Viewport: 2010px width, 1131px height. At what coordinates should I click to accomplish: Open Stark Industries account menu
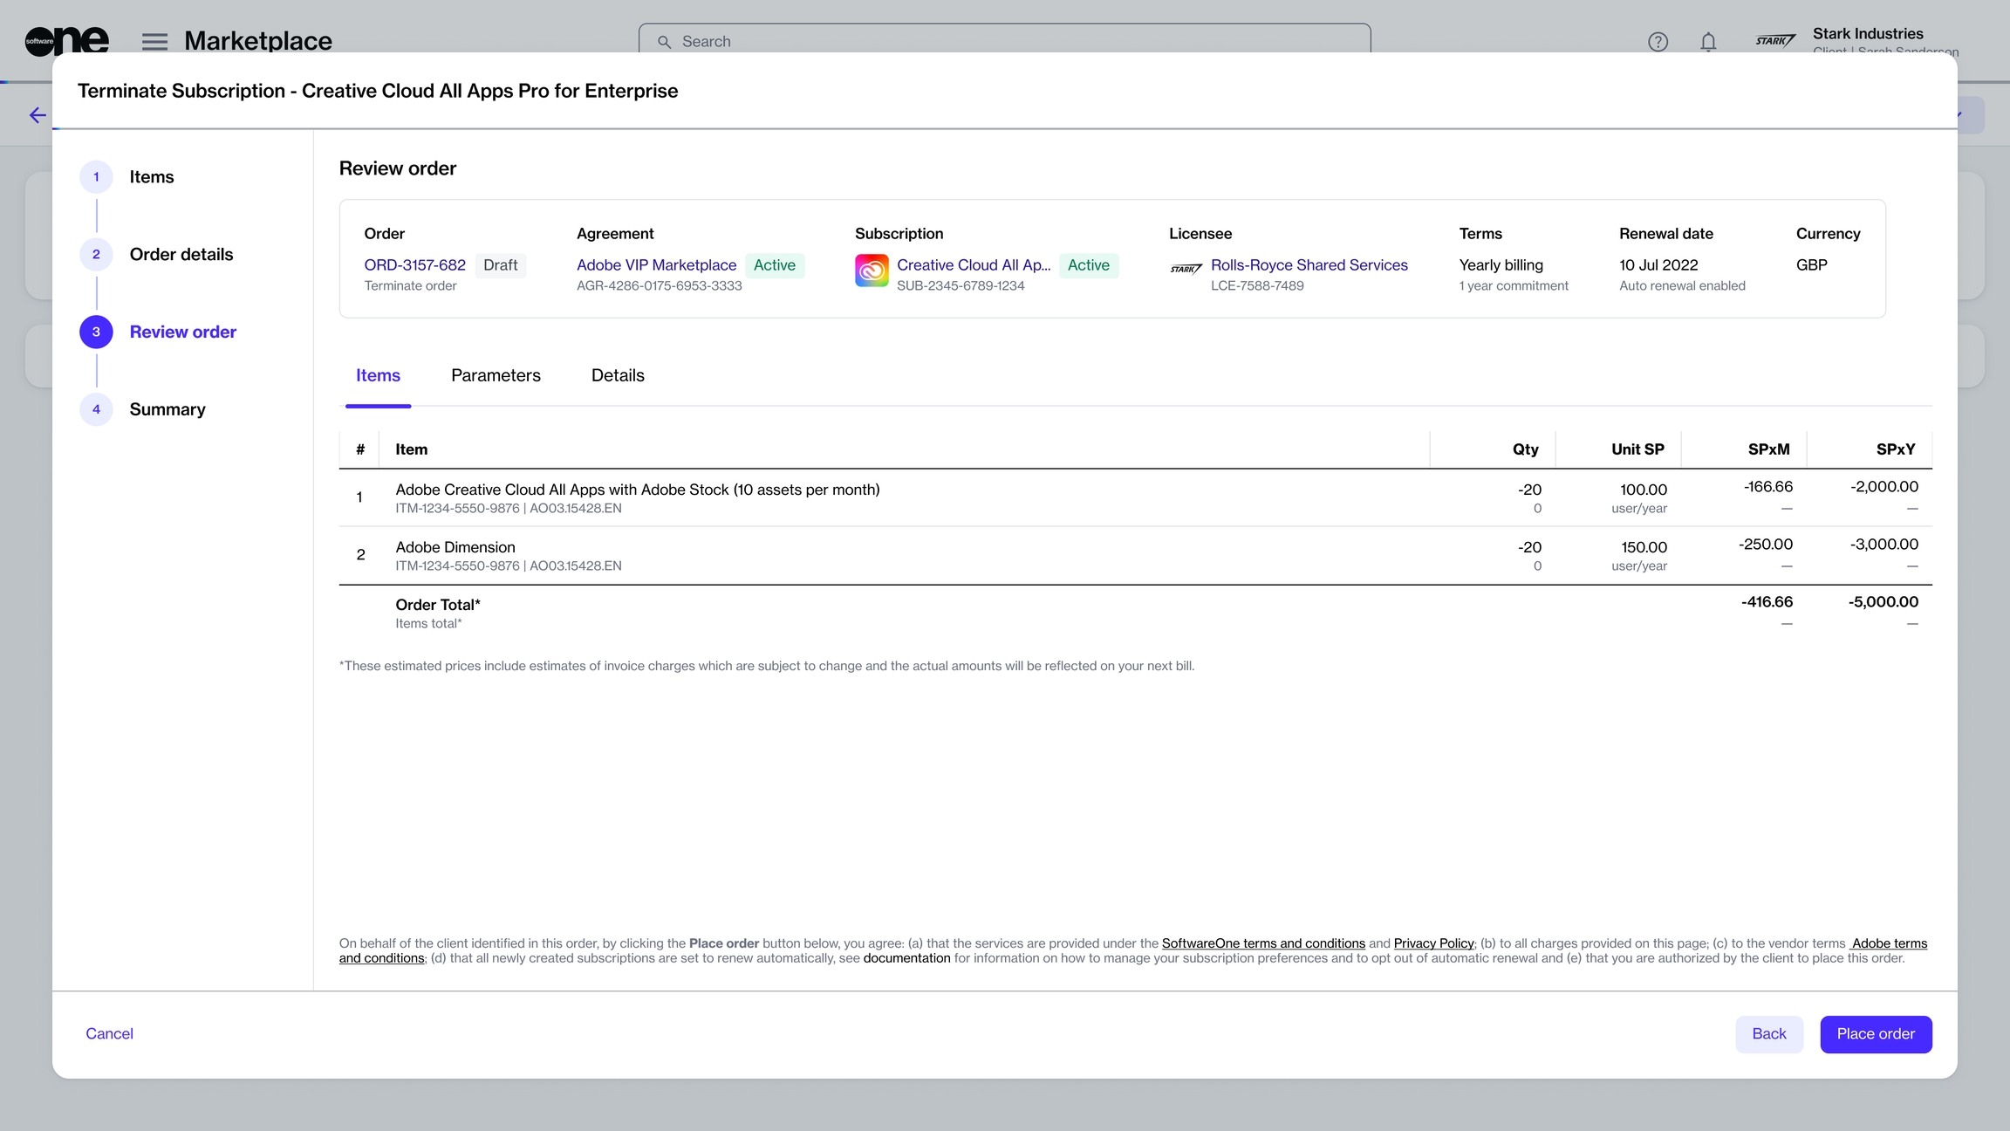coord(1867,35)
